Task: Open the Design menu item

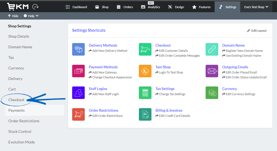Action: [x=176, y=7]
